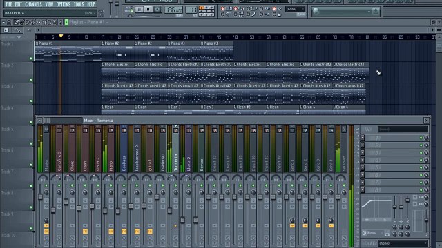This screenshot has width=442, height=248.
Task: Click the Record button in the transport panel
Action: click(x=157, y=10)
